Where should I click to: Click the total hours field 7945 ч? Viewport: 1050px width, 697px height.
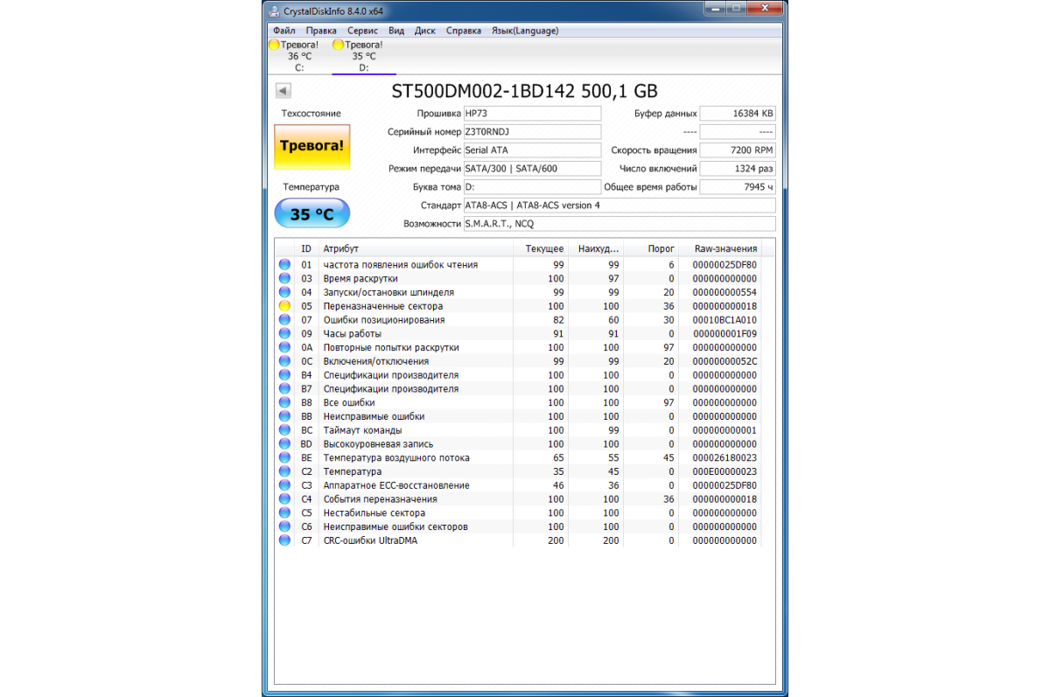pyautogui.click(x=738, y=187)
